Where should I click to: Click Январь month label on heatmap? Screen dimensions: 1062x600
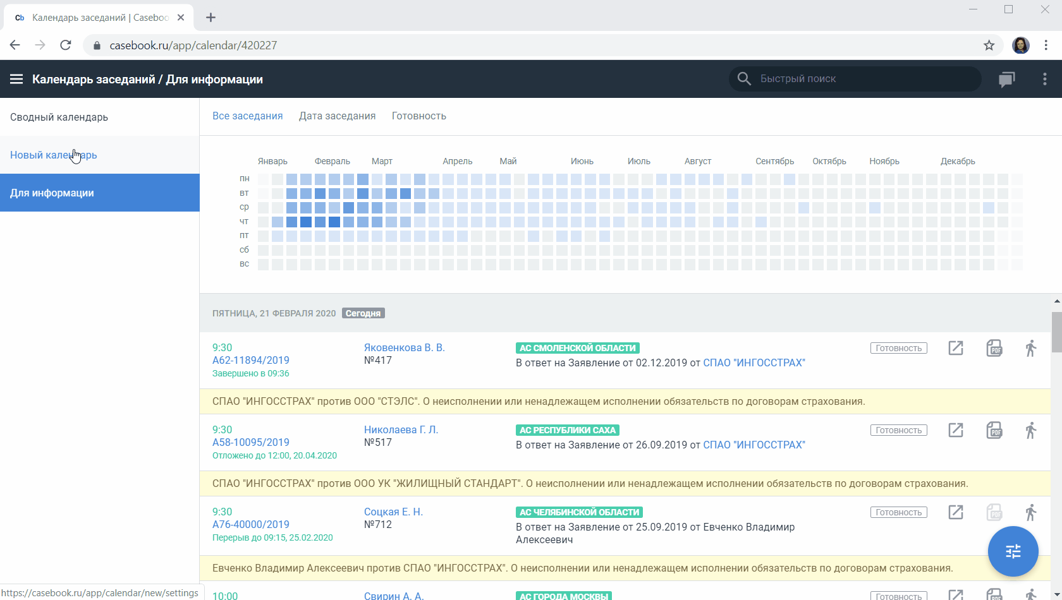click(272, 162)
